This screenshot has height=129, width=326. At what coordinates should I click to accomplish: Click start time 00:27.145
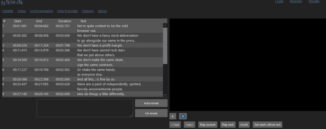pyautogui.click(x=20, y=94)
